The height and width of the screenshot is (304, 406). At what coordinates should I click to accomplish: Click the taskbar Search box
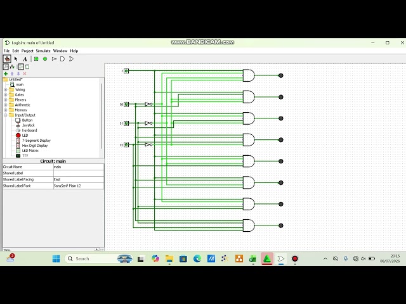(x=99, y=258)
